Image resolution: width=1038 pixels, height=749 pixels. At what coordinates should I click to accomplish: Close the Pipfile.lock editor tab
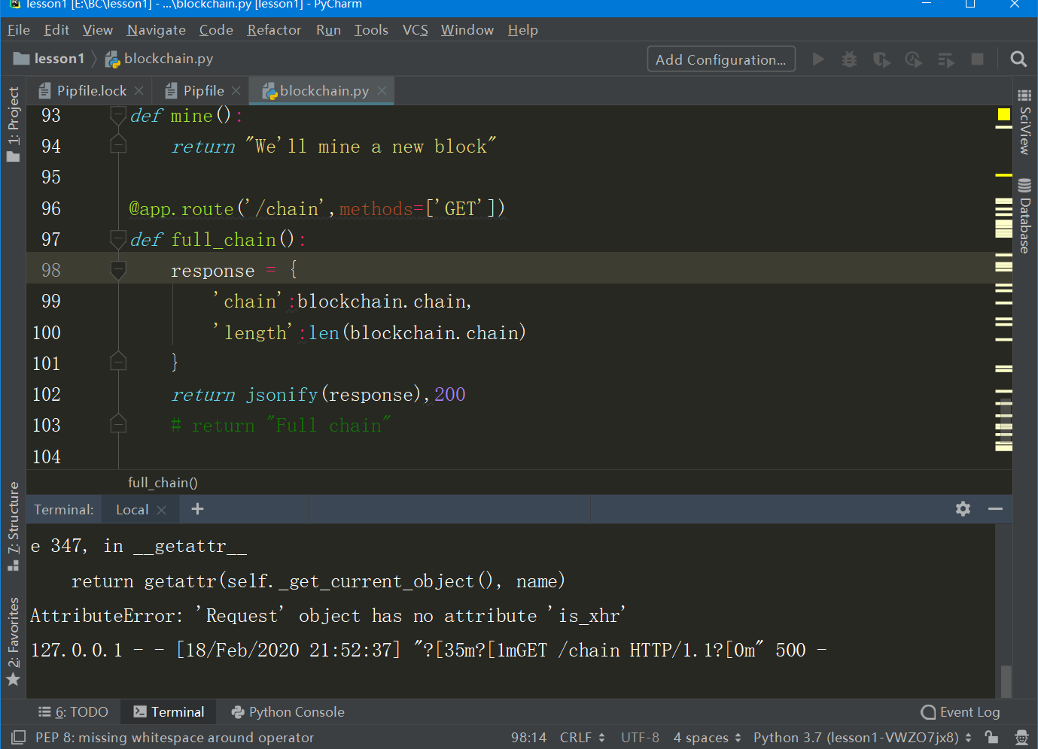(x=139, y=91)
